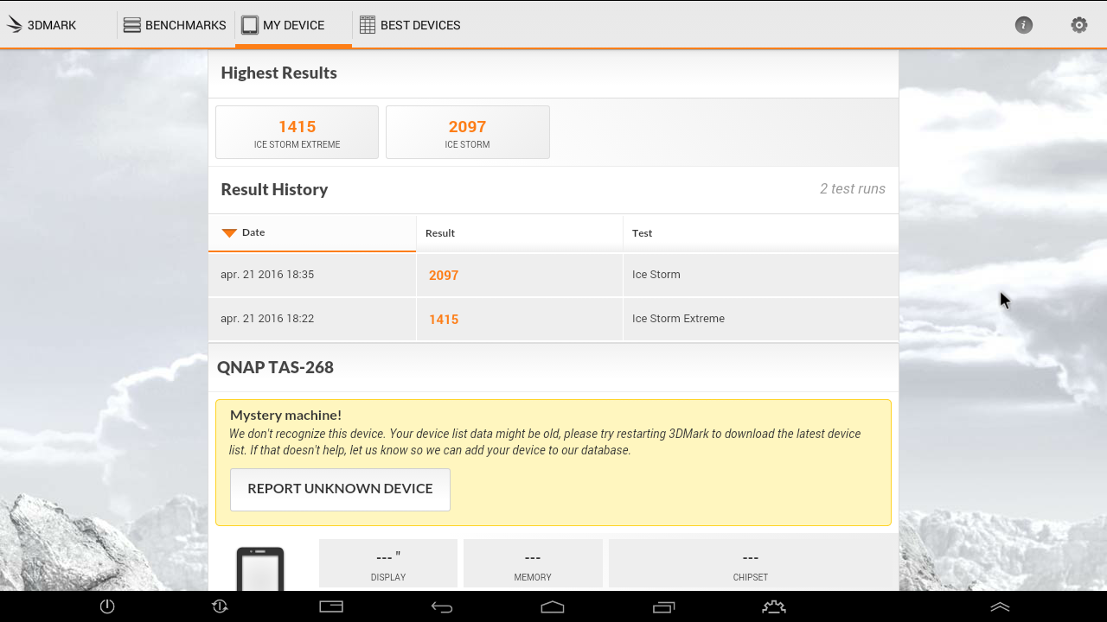
Task: Click the Memory spec box
Action: [533, 563]
